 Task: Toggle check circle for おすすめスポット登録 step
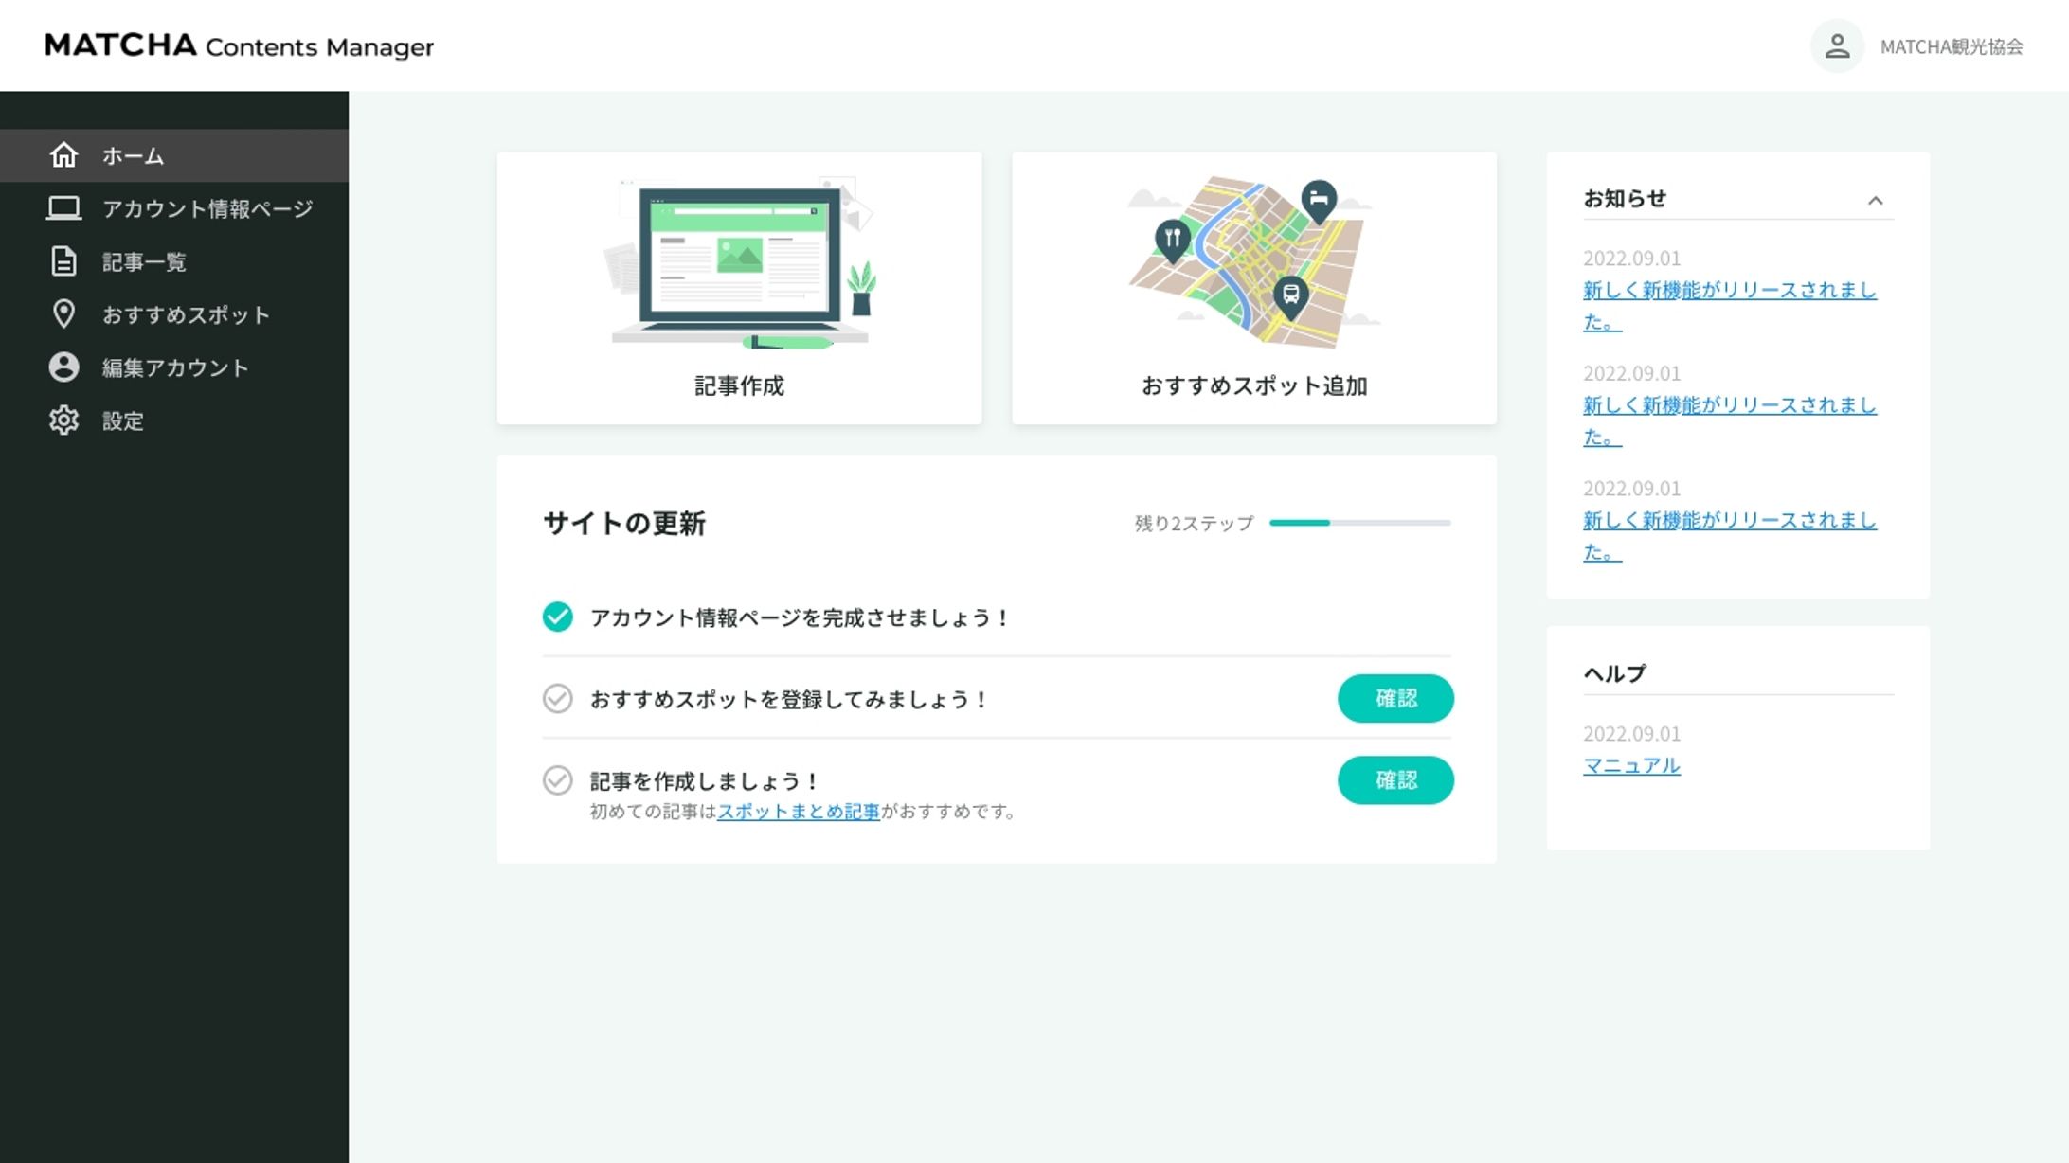tap(557, 698)
